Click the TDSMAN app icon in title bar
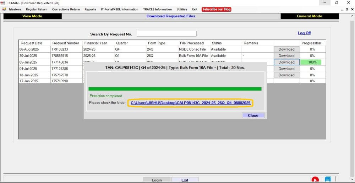Screen dimensions: 355x183 (3, 3)
